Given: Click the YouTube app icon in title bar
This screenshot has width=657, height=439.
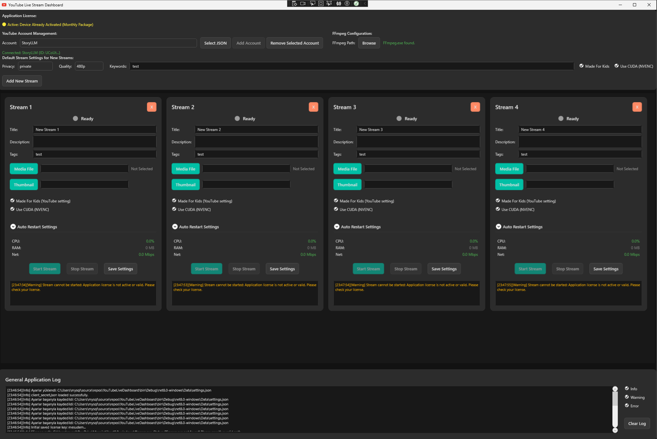Looking at the screenshot, I should 4,5.
